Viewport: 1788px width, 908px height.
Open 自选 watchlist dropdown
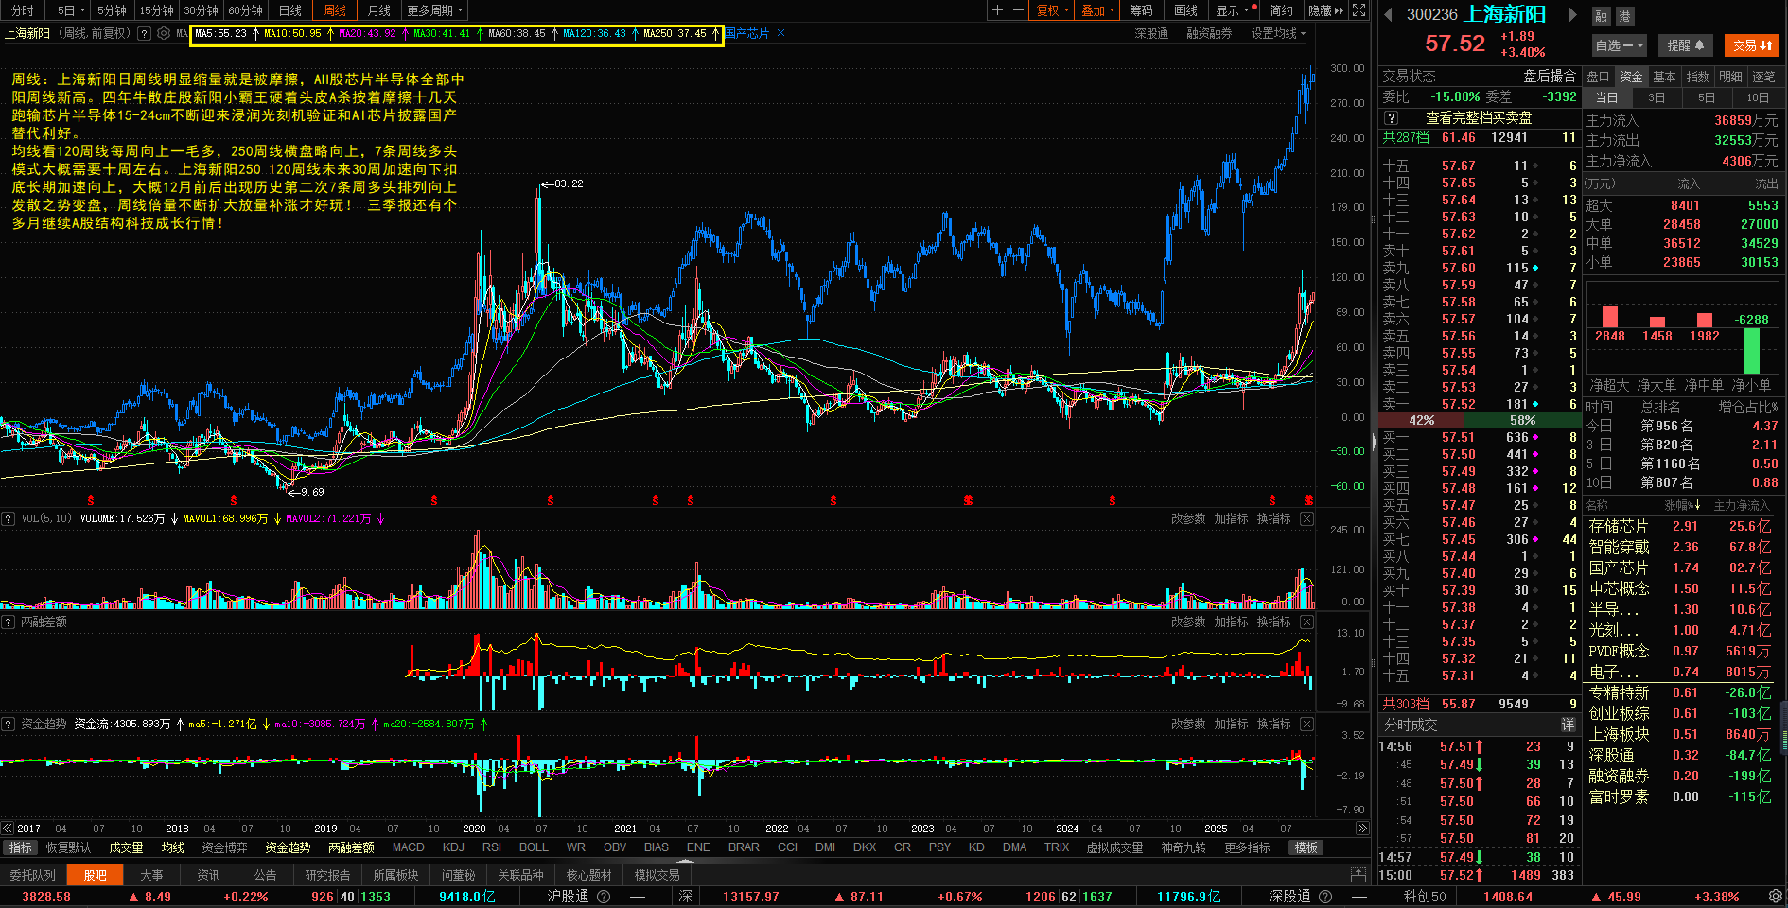[x=1619, y=45]
